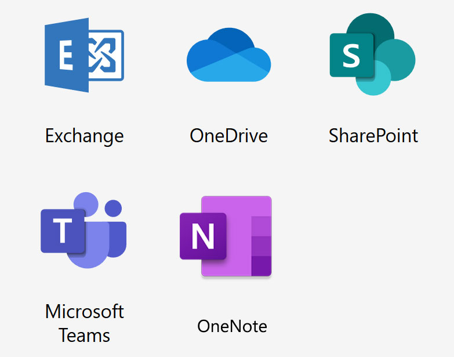
Task: Click the small person head in Teams logo
Action: [113, 208]
